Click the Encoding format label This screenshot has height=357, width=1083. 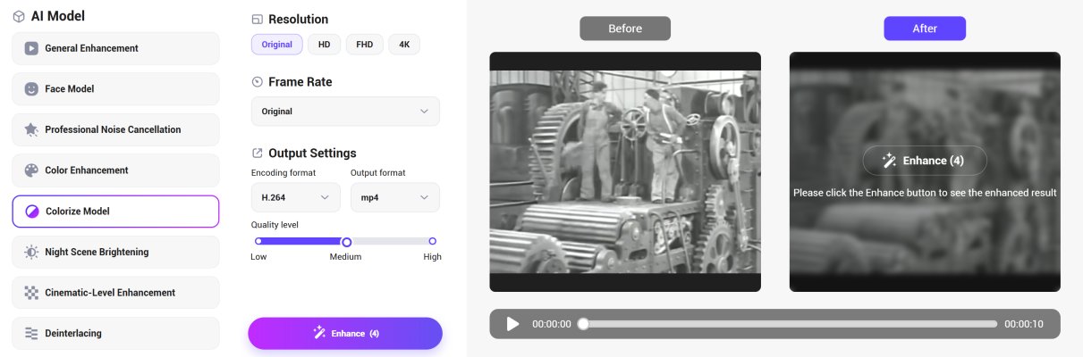click(x=283, y=172)
